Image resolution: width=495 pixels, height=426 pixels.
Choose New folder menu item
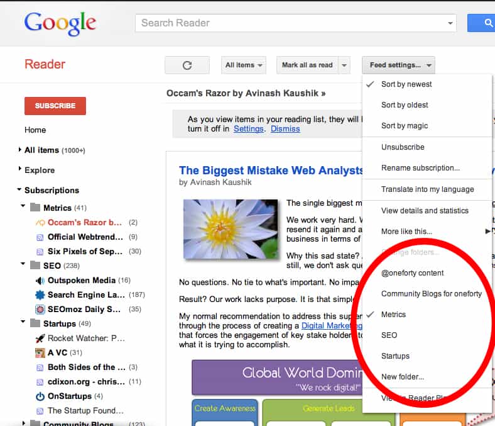(427, 377)
